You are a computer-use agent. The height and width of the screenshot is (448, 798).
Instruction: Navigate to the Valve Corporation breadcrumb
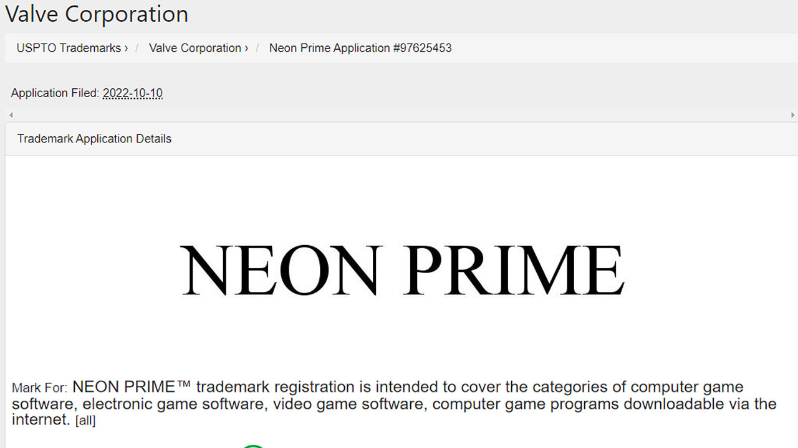(195, 48)
